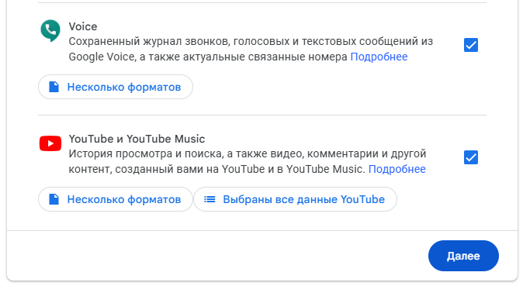The width and height of the screenshot is (523, 286).
Task: Open Несколько форматов options for YouTube
Action: tap(116, 199)
